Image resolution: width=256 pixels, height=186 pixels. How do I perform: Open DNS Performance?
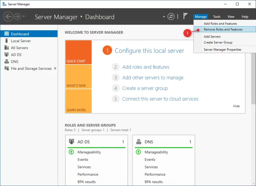coord(155,174)
